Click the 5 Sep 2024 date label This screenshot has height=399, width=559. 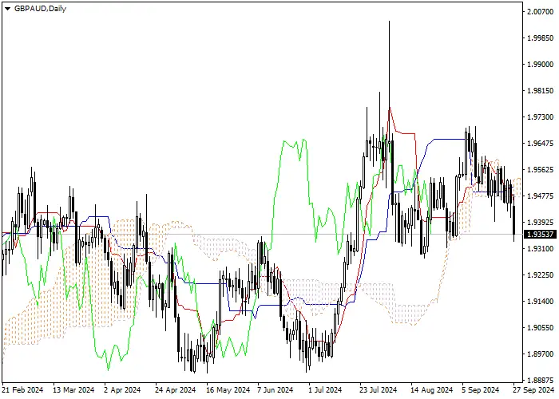(x=481, y=390)
